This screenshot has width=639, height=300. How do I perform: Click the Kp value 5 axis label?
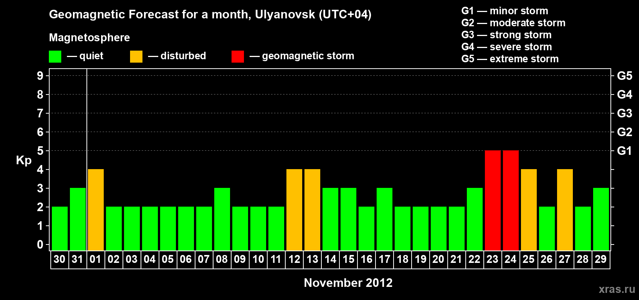click(40, 151)
